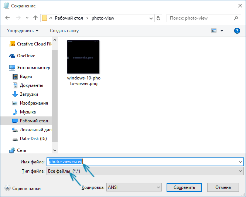
Task: Expand the Кодировка ANSI dropdown
Action: pyautogui.click(x=134, y=187)
